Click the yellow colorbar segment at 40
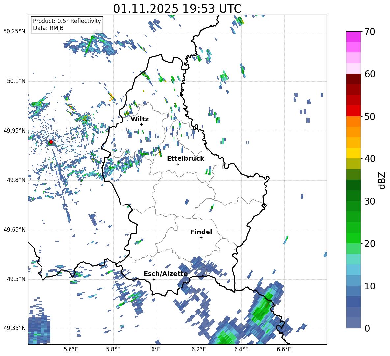This screenshot has width=390, height=356. pyautogui.click(x=353, y=153)
